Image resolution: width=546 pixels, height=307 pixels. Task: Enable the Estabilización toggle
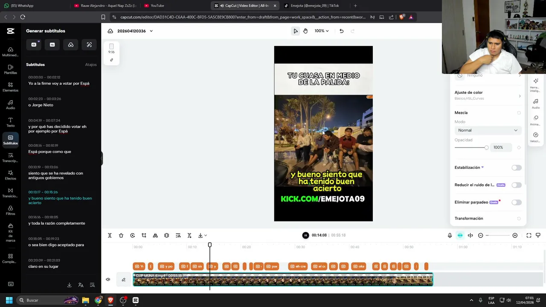click(x=517, y=168)
